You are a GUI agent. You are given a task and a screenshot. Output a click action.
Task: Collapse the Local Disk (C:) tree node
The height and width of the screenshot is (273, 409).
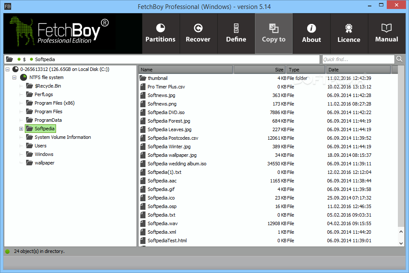(8, 69)
